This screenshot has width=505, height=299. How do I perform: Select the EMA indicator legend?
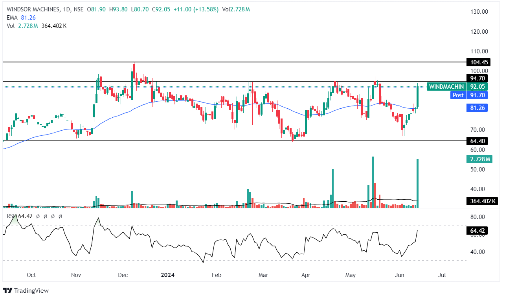pos(12,18)
